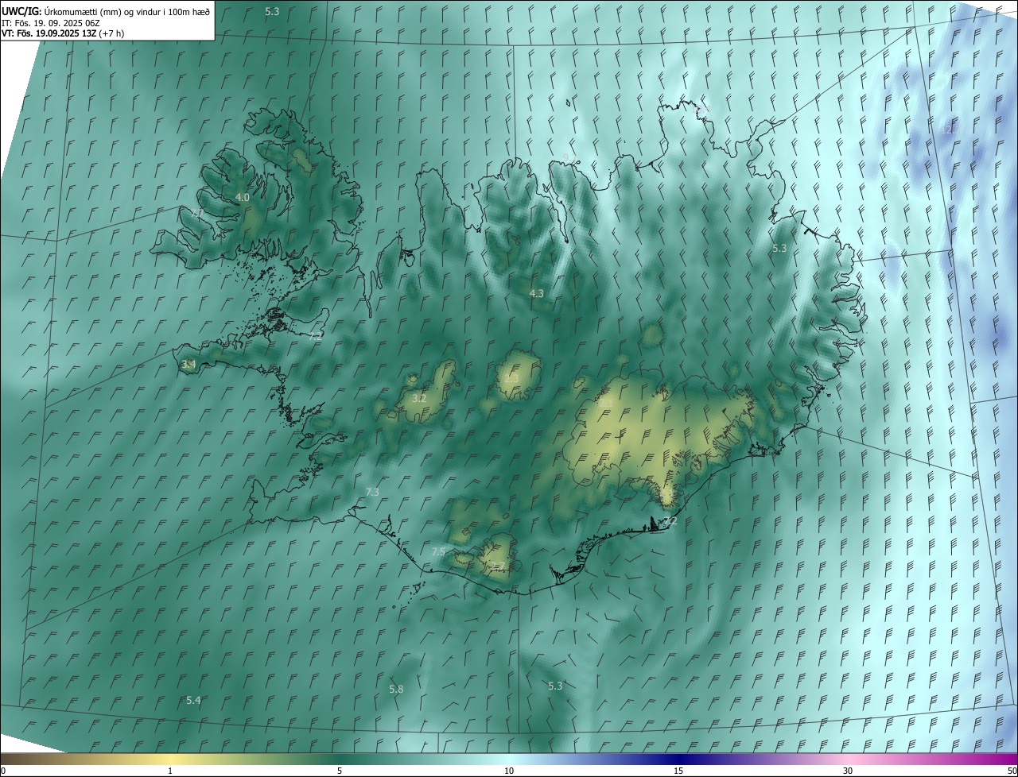Click the '50' tick on the color scale

(1012, 771)
